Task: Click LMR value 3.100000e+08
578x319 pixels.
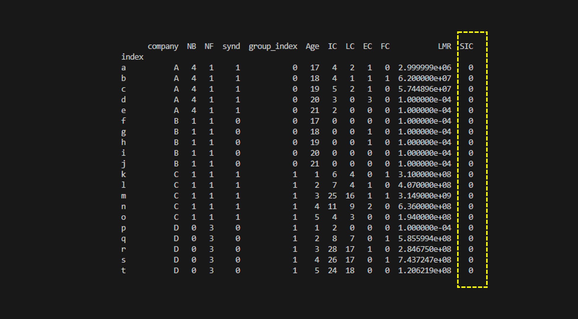Action: pos(425,174)
